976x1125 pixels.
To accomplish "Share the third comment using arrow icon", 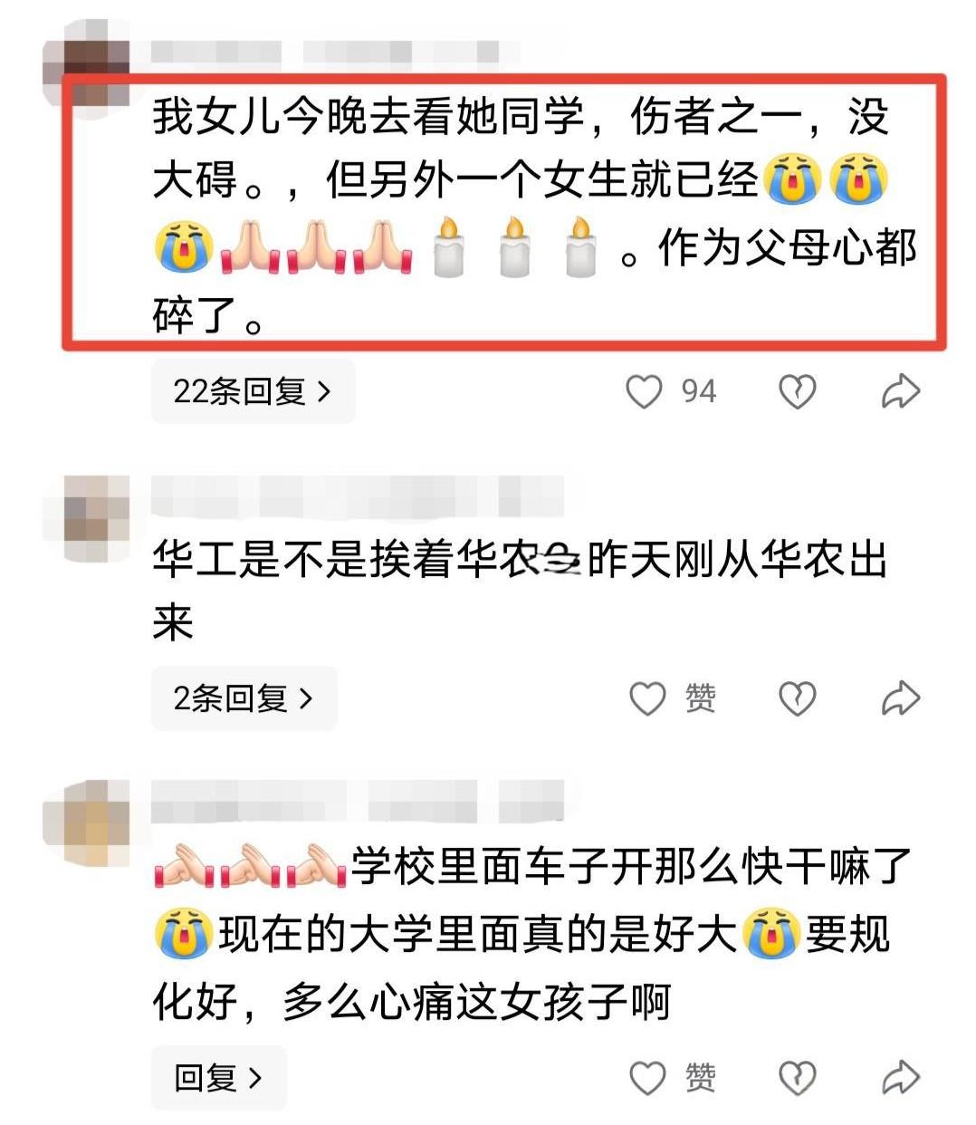I will coord(901,1078).
